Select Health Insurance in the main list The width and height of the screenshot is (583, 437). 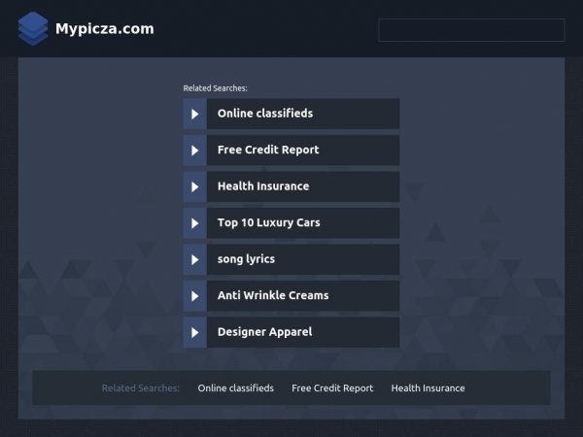[262, 186]
